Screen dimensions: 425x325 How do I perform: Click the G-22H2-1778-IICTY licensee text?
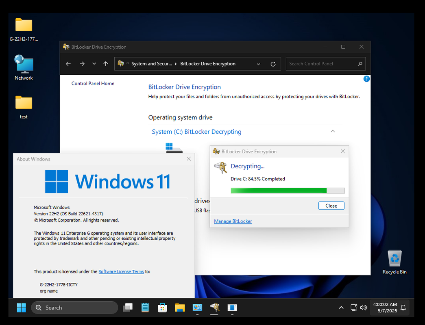(59, 285)
